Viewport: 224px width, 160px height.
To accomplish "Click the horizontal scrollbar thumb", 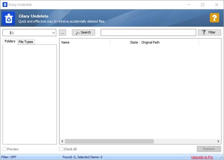I will click(109, 141).
